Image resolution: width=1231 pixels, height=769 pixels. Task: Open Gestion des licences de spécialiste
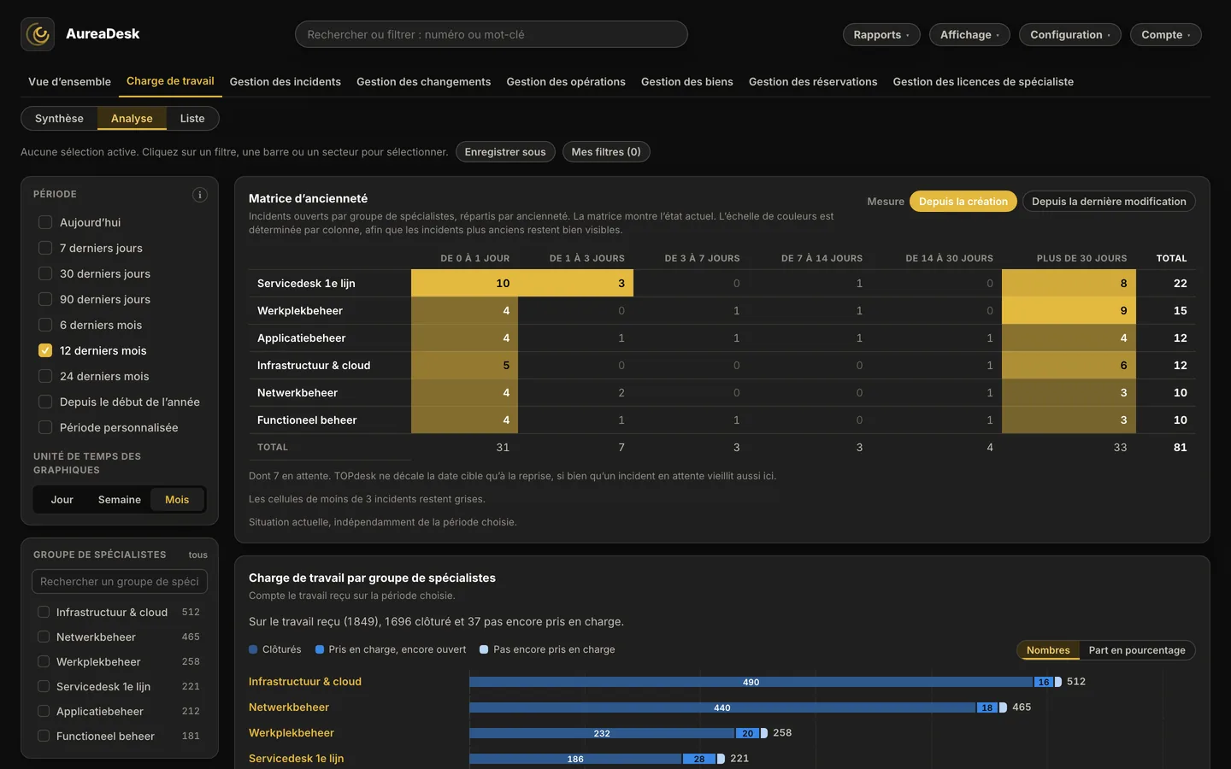[x=983, y=82]
